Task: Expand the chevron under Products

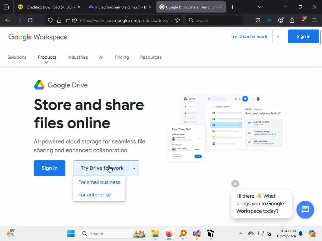Action: (47, 62)
